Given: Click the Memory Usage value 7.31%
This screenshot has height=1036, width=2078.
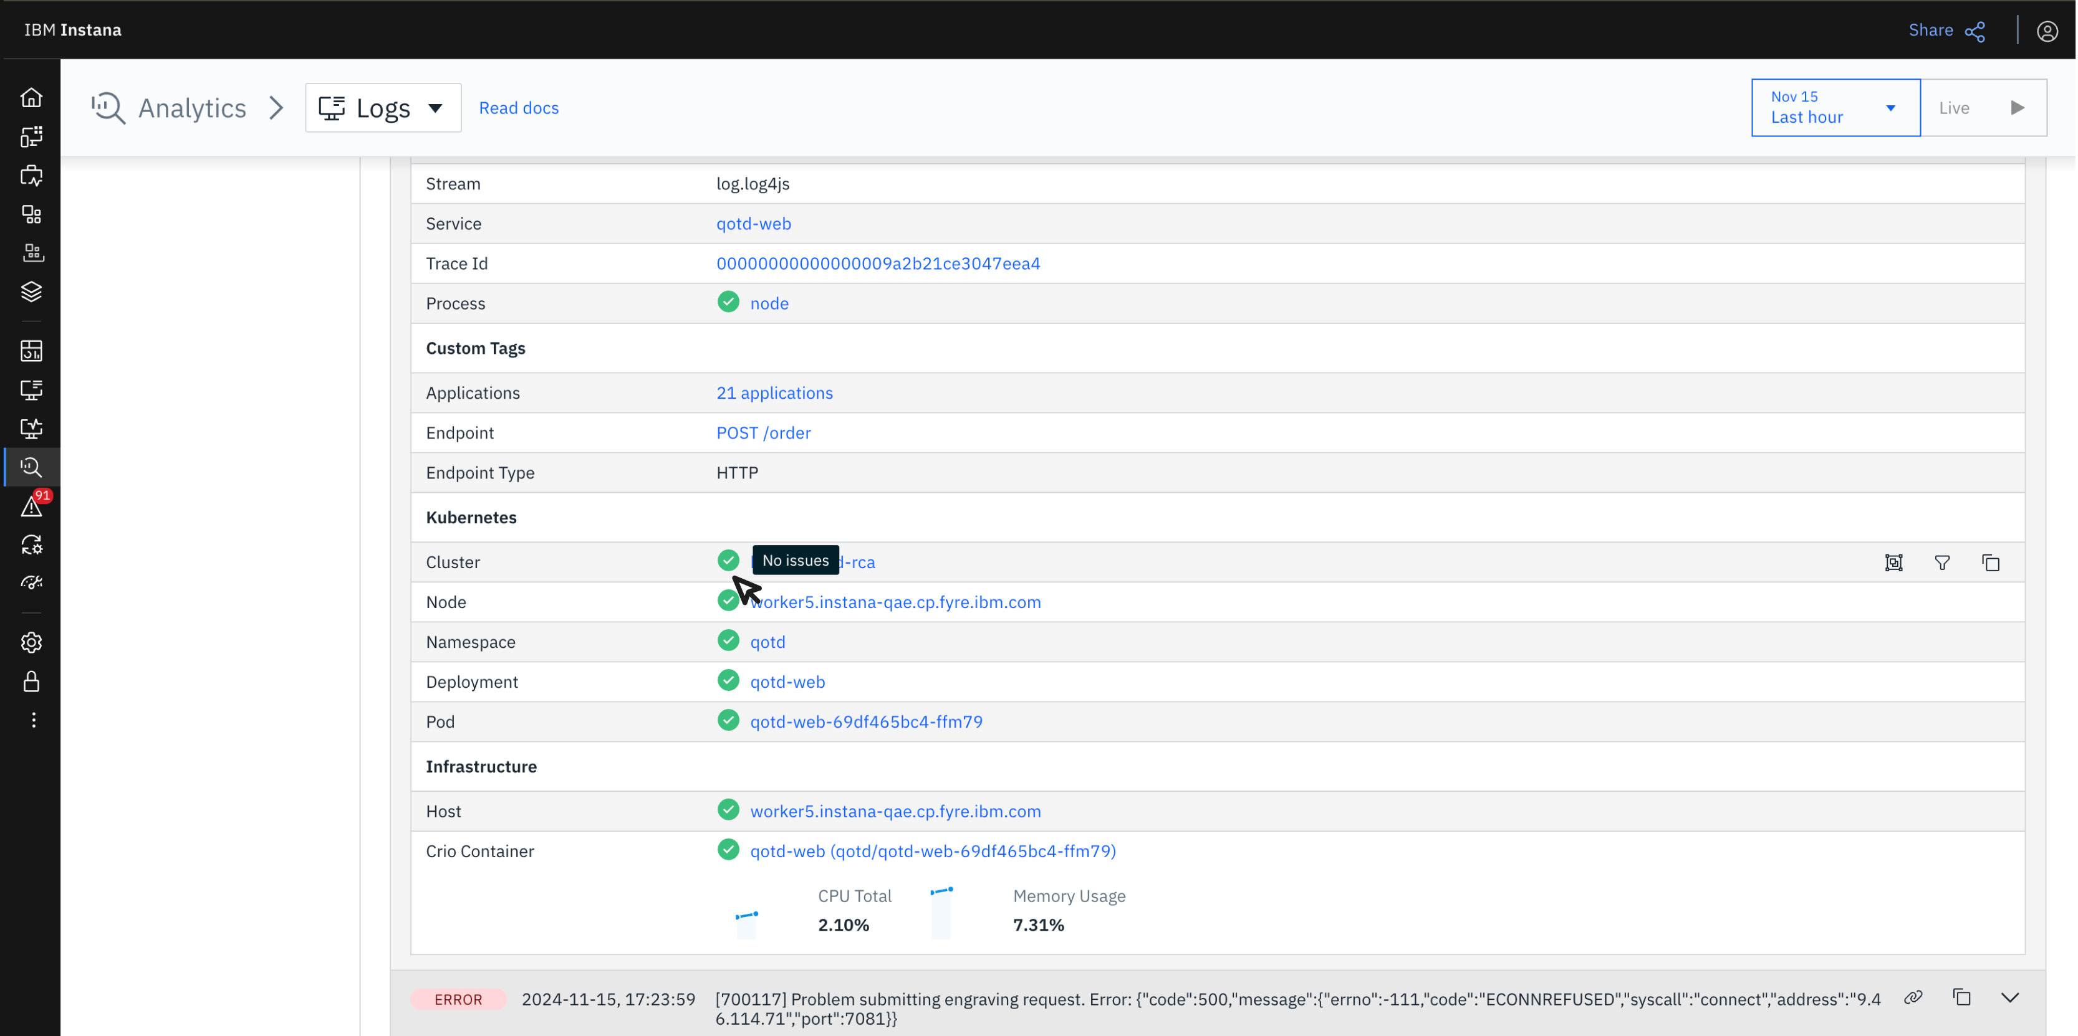Looking at the screenshot, I should click(x=1038, y=926).
